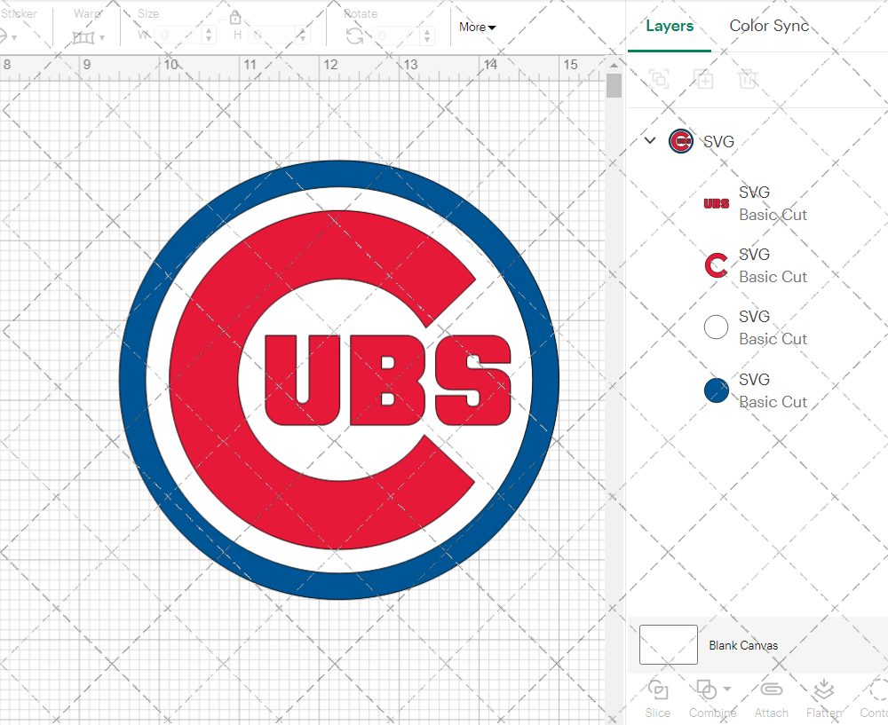Click the Duplicate layer icon
Screen dimensions: 888x725
703,79
